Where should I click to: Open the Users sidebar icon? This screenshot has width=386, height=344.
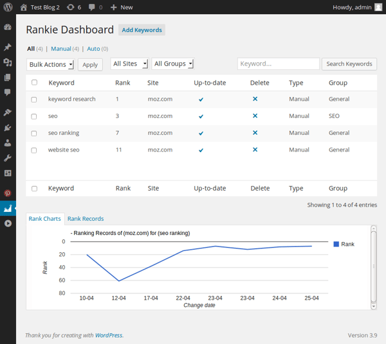coord(8,143)
